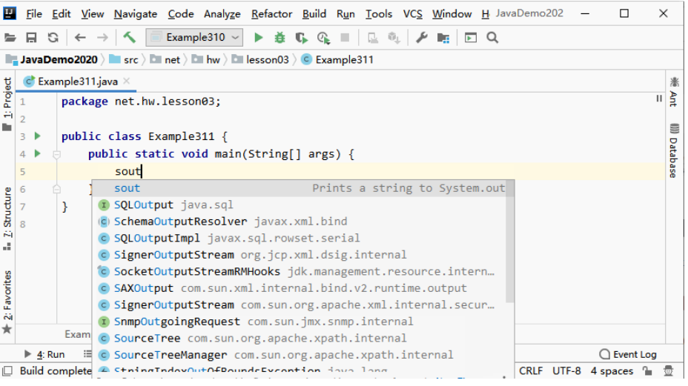Viewport: 688px width, 386px height.
Task: Open the Navigate menu
Action: click(x=136, y=14)
